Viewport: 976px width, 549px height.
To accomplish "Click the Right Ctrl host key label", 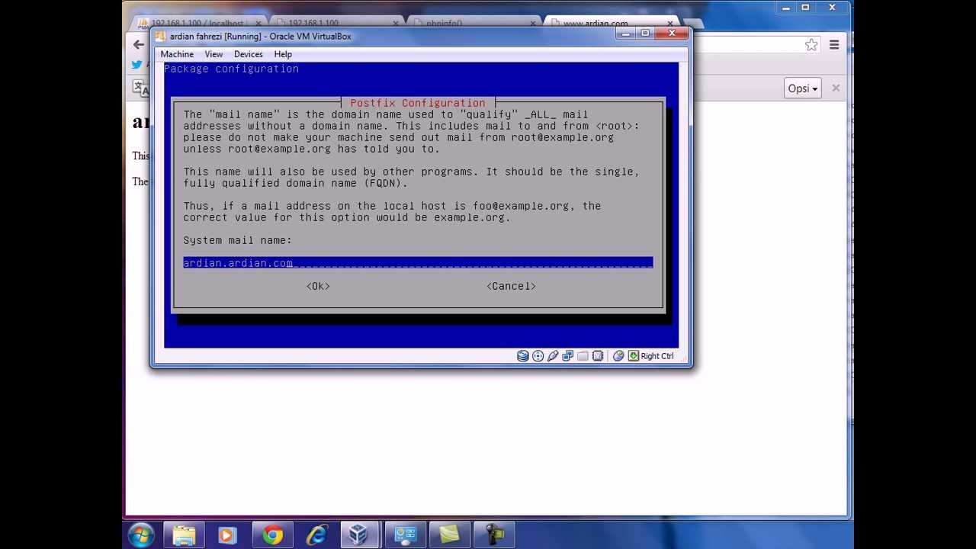I will click(657, 356).
